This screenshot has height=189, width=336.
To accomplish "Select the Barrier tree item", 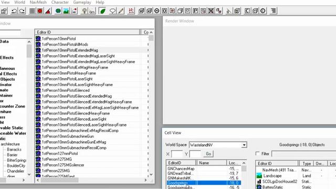I will click(x=12, y=155).
